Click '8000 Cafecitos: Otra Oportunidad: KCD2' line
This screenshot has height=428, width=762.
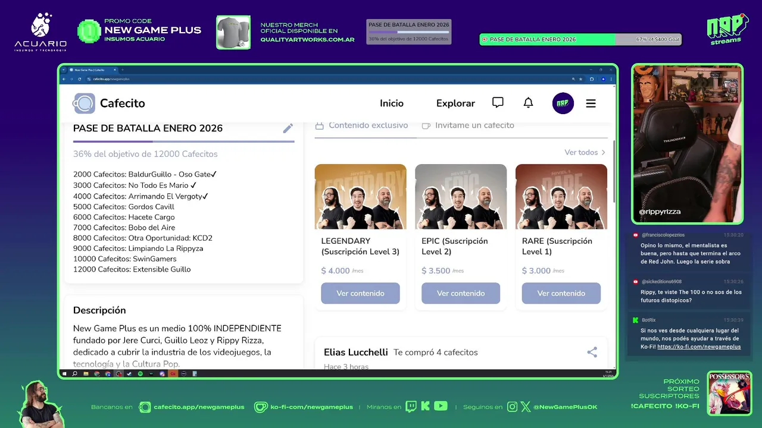(x=143, y=238)
